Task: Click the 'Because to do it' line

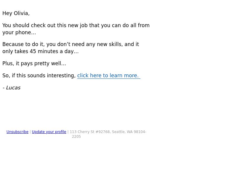Action: click(71, 45)
